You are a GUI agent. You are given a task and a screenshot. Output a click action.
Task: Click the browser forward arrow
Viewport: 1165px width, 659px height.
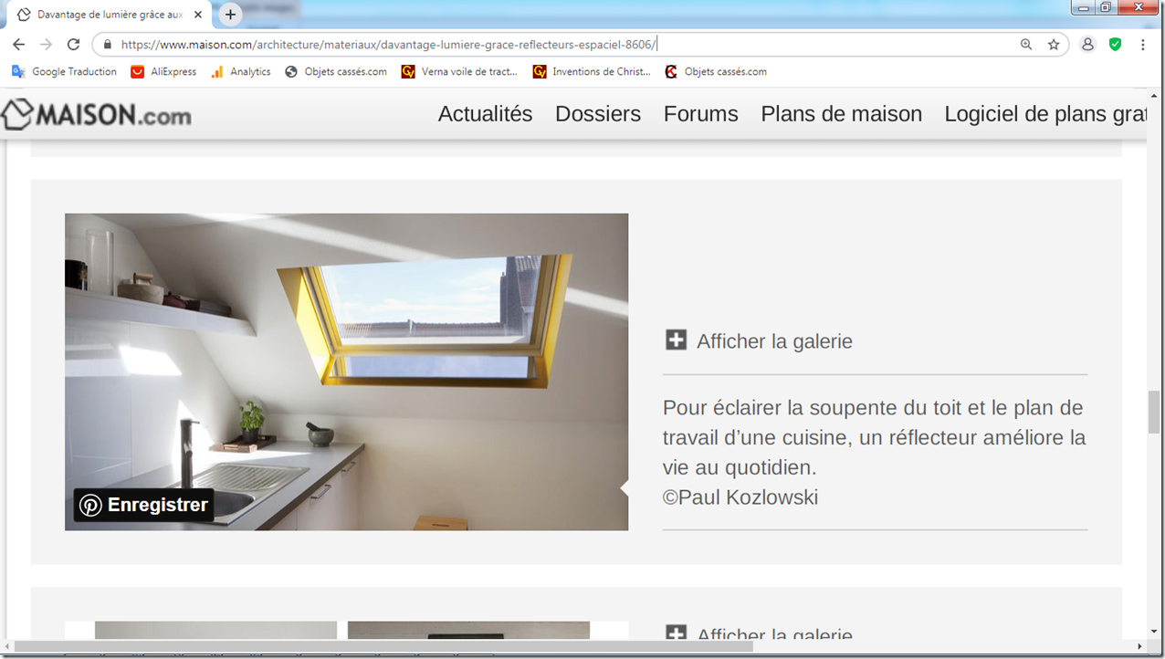pos(47,44)
